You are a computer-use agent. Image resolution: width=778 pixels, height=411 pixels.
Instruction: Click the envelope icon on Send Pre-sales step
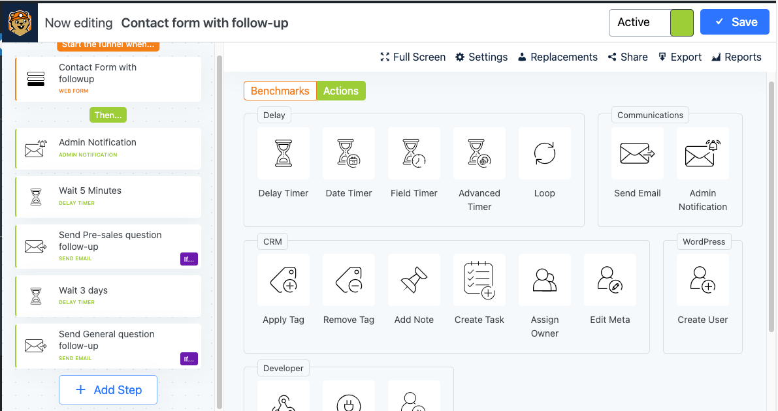(36, 247)
